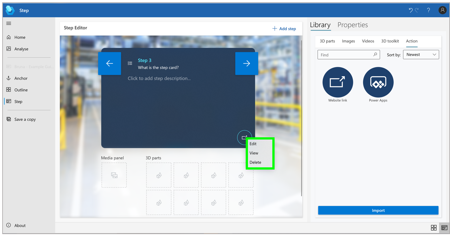Viewport: 450px width, 236px height.
Task: Click the Media panel placeholder slot
Action: click(114, 175)
